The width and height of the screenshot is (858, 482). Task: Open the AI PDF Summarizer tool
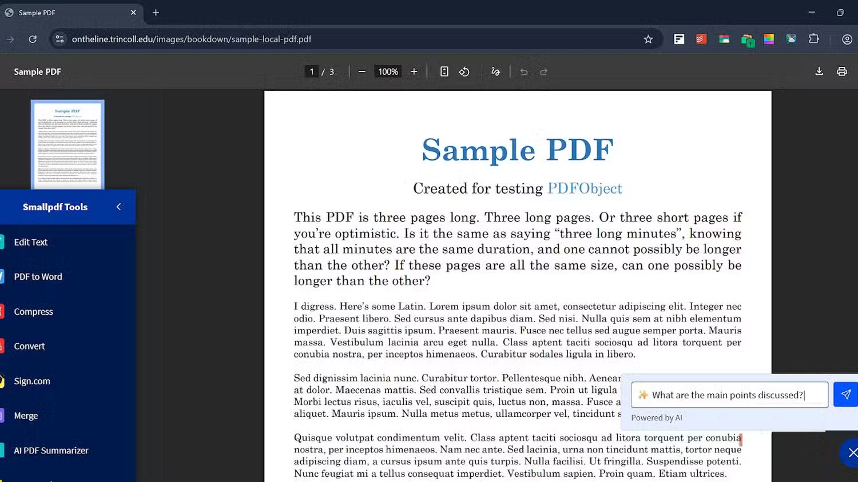click(x=51, y=450)
